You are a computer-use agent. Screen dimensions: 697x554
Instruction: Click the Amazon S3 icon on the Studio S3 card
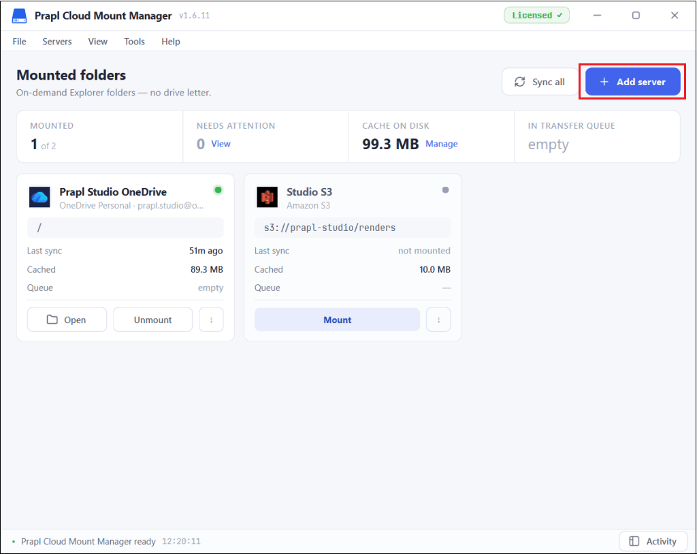pos(267,197)
